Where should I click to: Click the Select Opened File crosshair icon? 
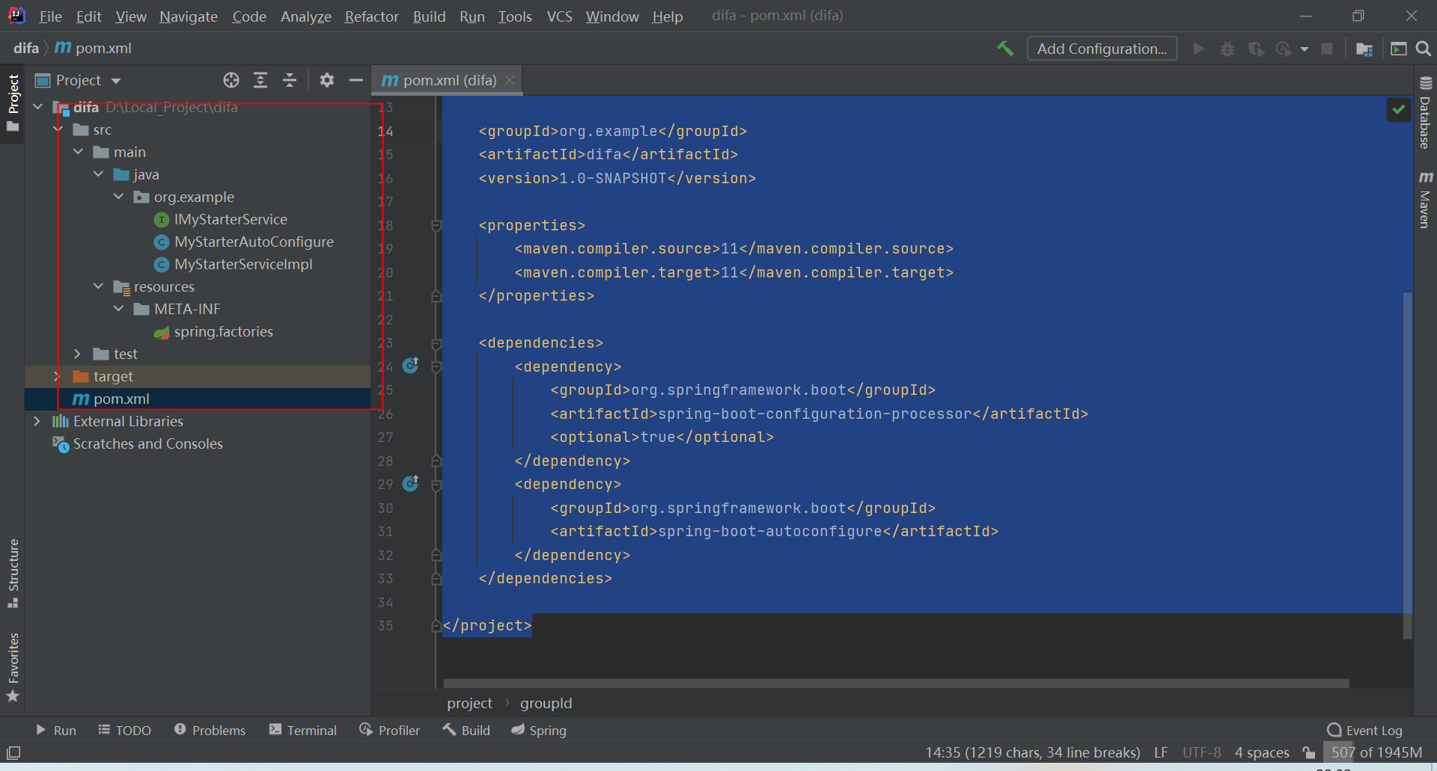coord(231,80)
